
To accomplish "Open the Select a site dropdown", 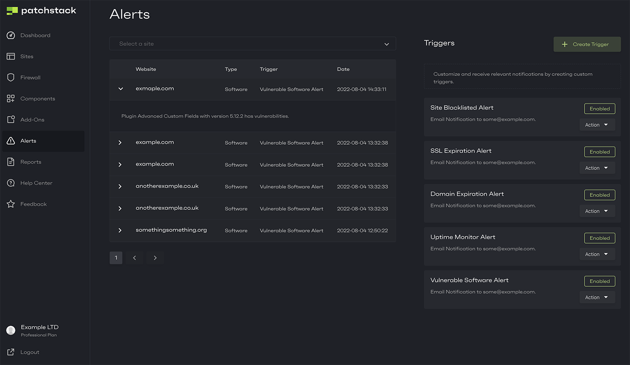I will point(252,44).
